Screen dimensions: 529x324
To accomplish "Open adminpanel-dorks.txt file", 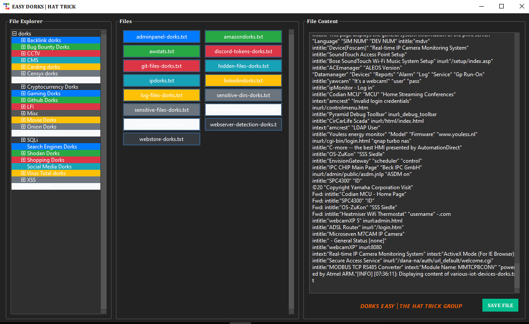I will pyautogui.click(x=162, y=37).
